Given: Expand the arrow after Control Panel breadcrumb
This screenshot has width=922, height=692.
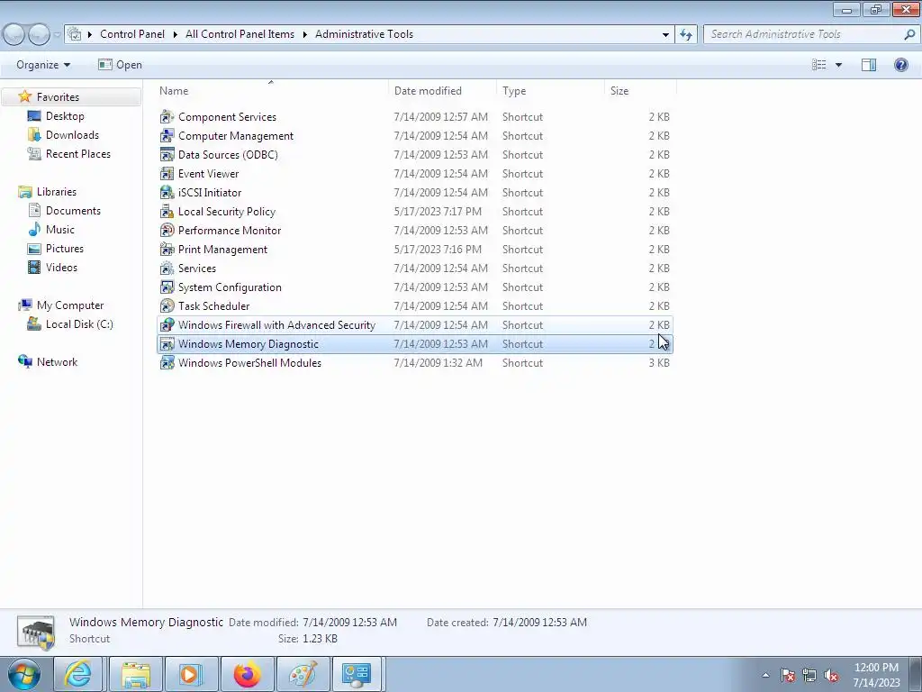Looking at the screenshot, I should pyautogui.click(x=176, y=34).
